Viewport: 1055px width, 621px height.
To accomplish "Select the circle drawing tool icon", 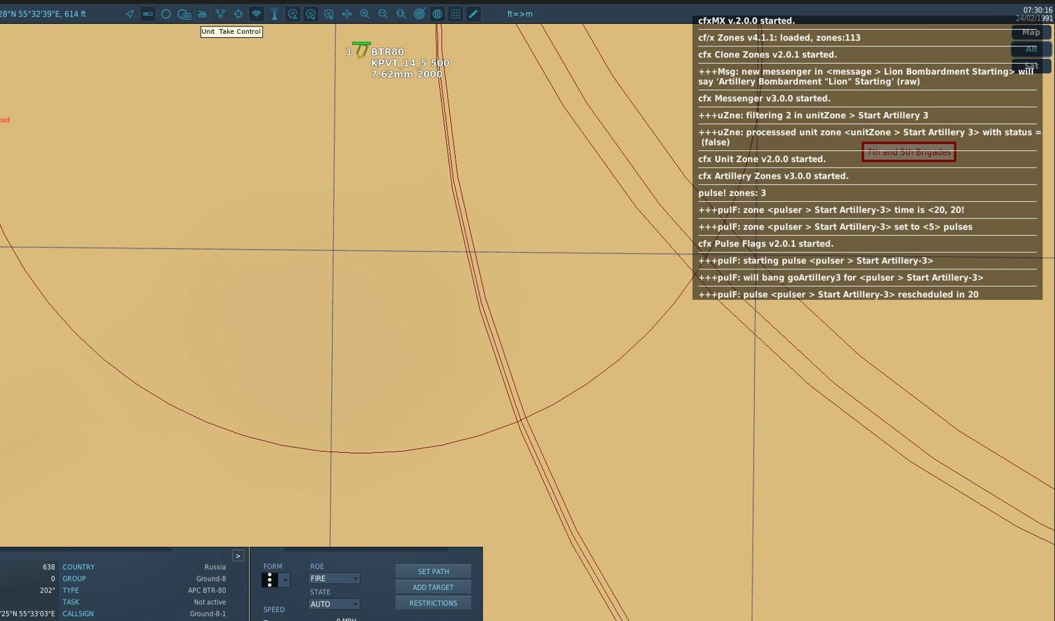I will click(x=166, y=14).
